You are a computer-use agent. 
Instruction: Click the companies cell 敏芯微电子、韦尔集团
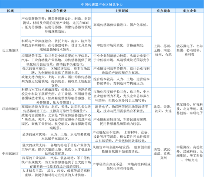[189, 50]
